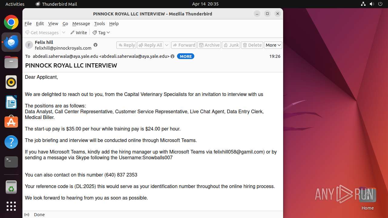The height and width of the screenshot is (218, 388).
Task: Click the sender status icon beside felixhill address
Action: [95, 45]
